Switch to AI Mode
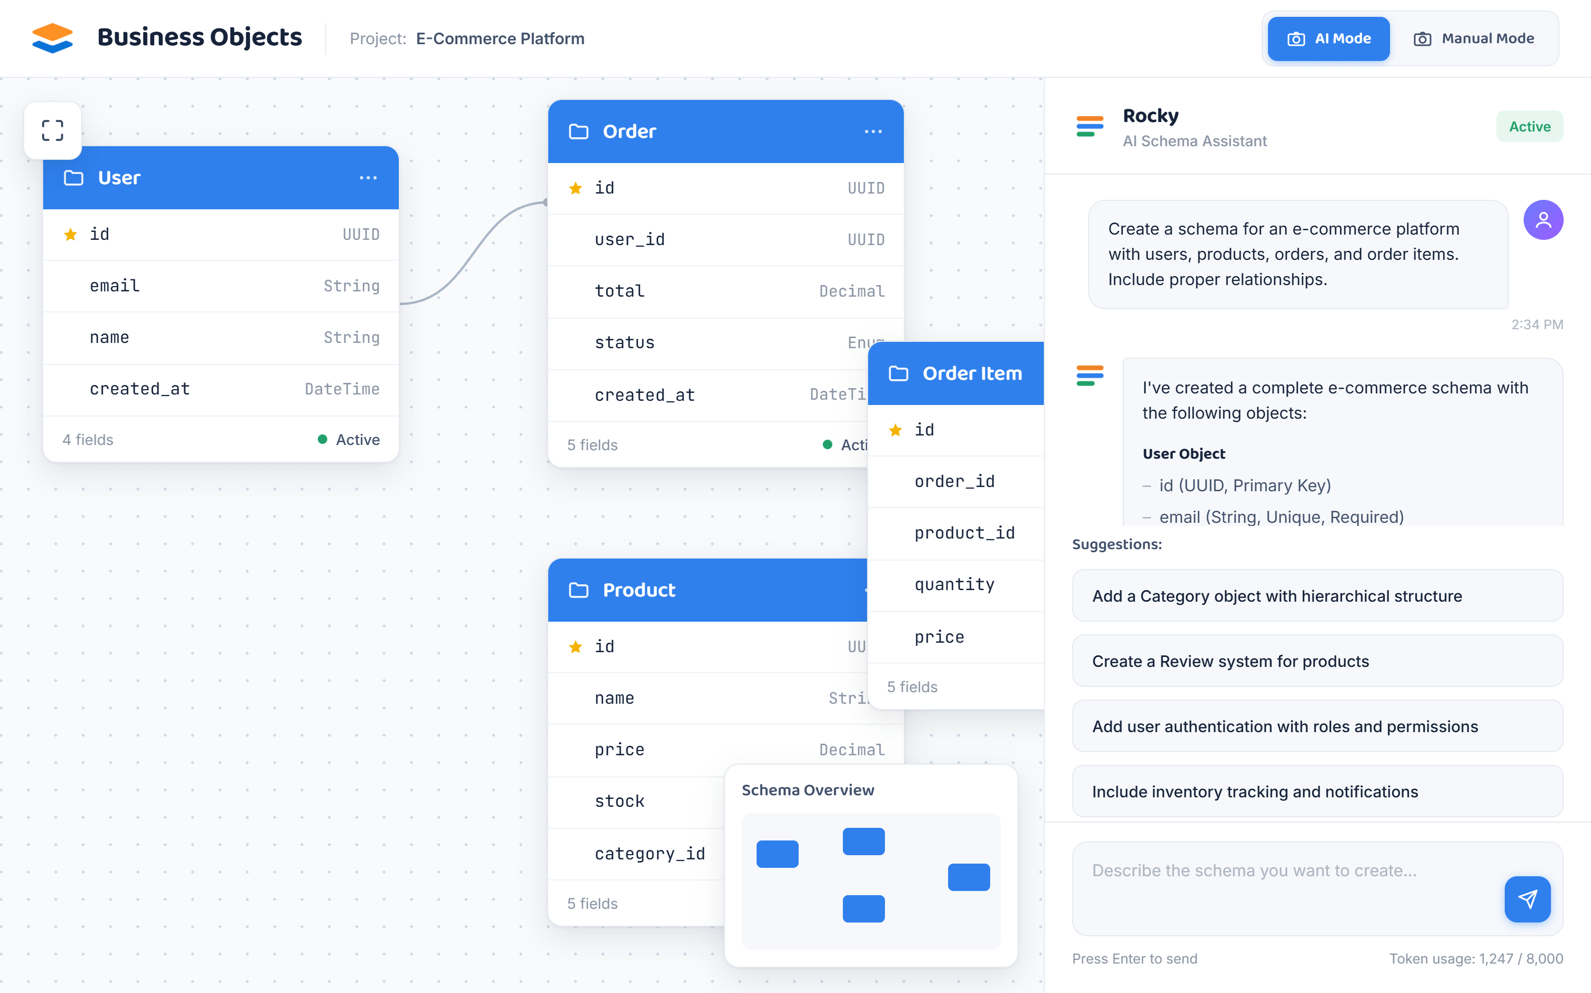This screenshot has height=993, width=1591. point(1328,39)
